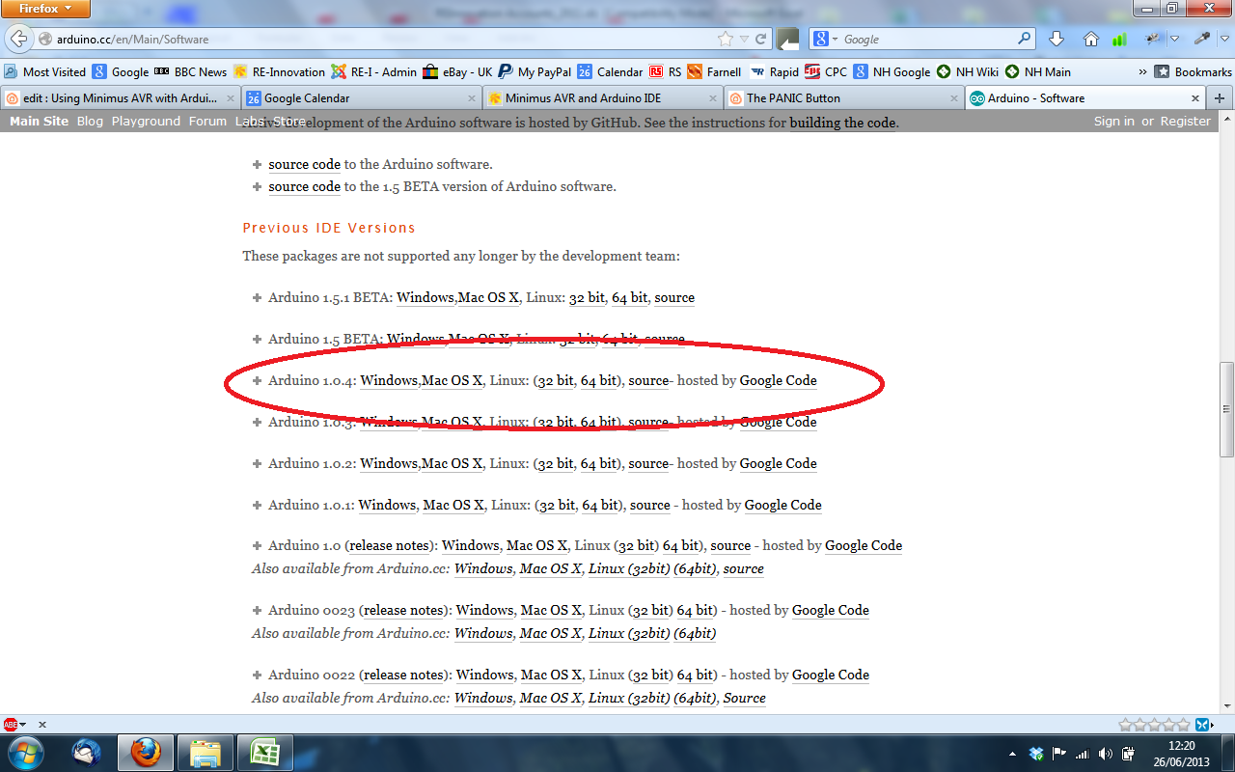Open the Windows Start menu

[25, 753]
